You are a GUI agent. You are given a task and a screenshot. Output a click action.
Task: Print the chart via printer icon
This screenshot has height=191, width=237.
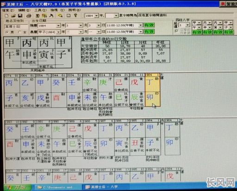pyautogui.click(x=29, y=16)
